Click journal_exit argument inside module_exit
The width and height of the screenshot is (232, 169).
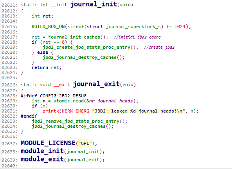pyautogui.click(x=83, y=160)
